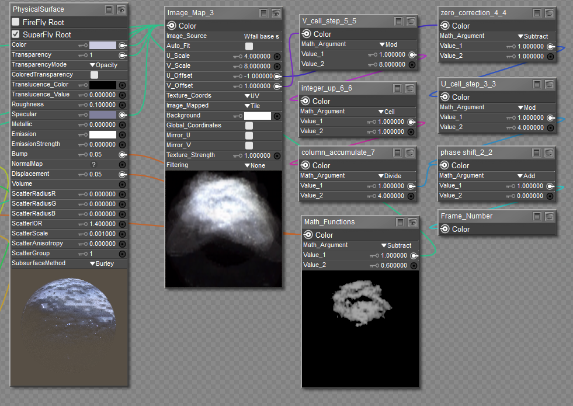Click Math_Functions Value_1 input plug
Viewport: 573px width, 406px height.
414,255
